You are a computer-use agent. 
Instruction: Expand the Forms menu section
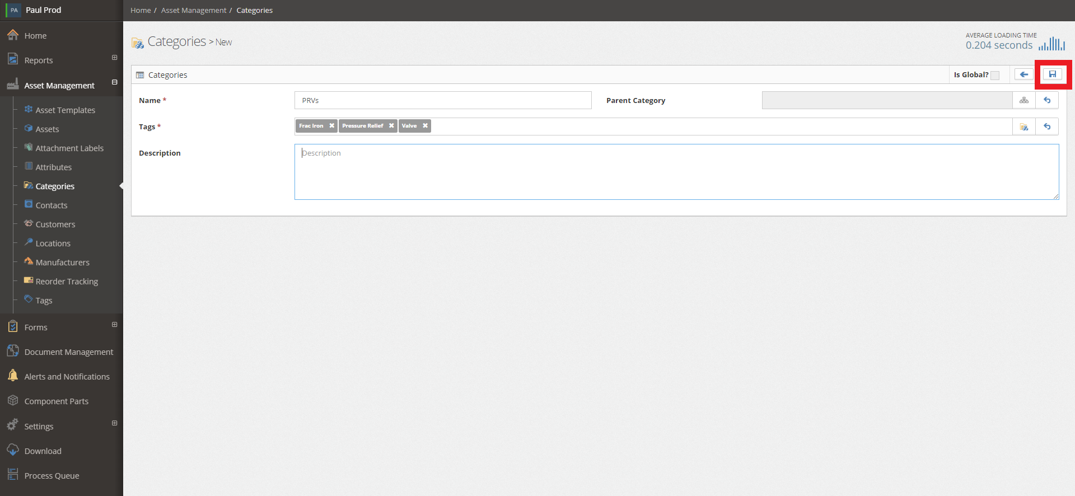tap(114, 325)
